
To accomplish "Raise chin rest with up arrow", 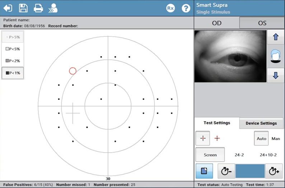I will click(276, 37).
